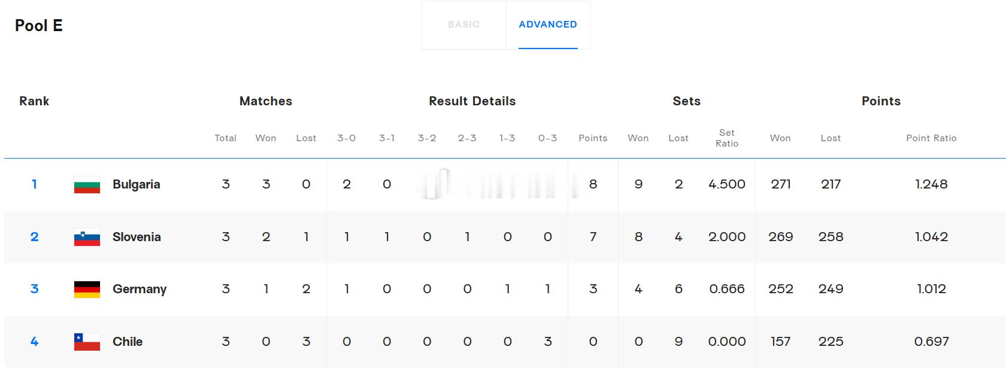Open the Bulgaria team link

point(137,184)
